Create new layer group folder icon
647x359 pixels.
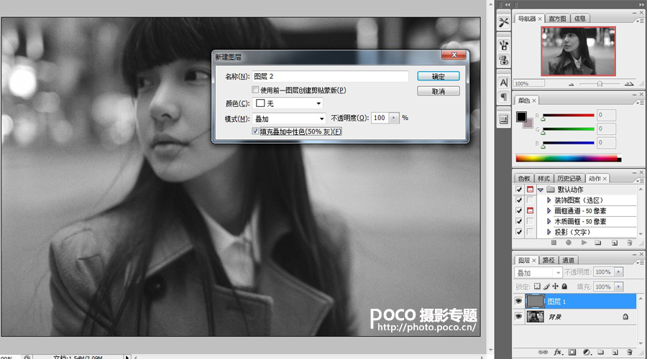[x=600, y=352]
